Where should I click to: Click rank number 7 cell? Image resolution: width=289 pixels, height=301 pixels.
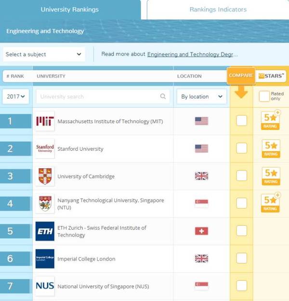(15, 286)
